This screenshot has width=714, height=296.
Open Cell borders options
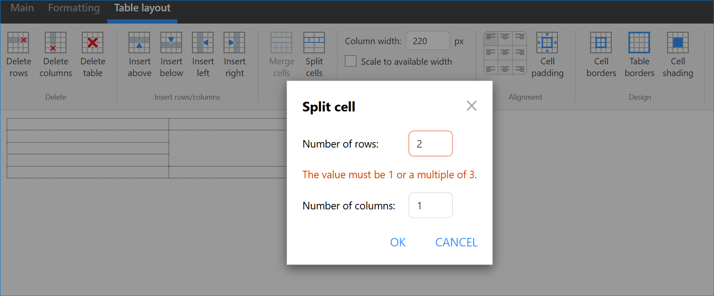601,54
